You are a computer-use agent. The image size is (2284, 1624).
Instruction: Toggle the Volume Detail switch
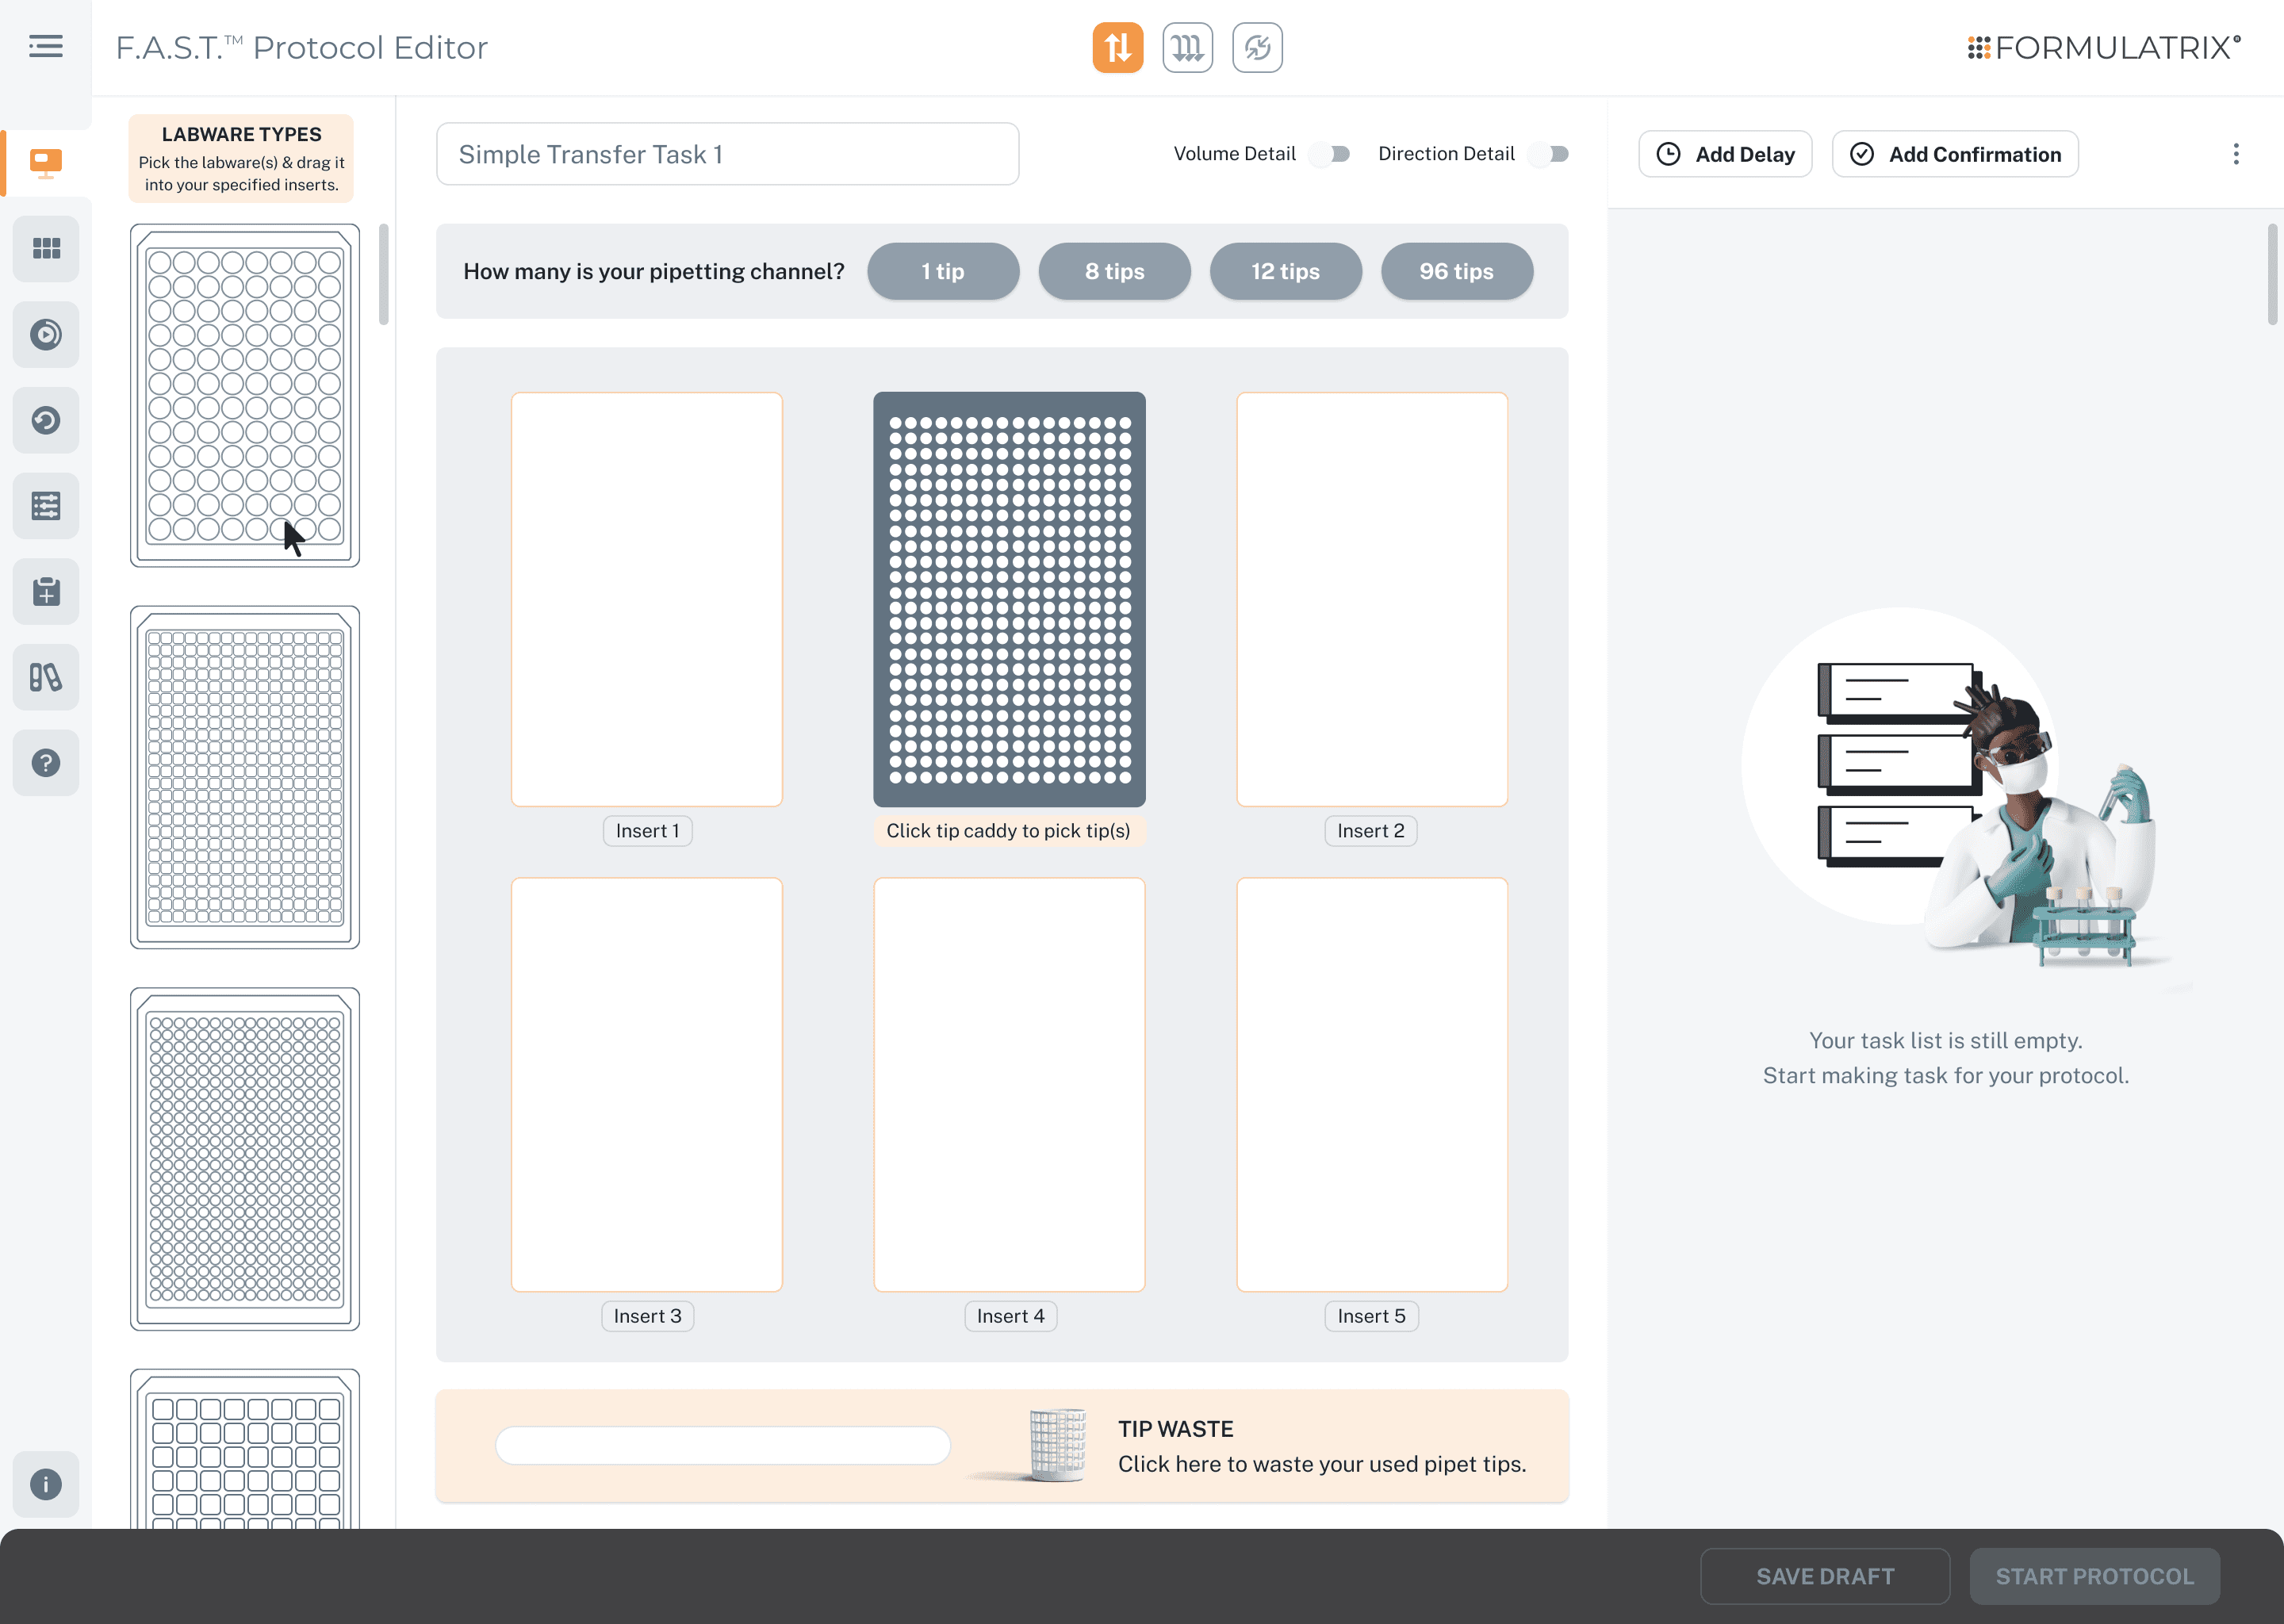[1331, 154]
